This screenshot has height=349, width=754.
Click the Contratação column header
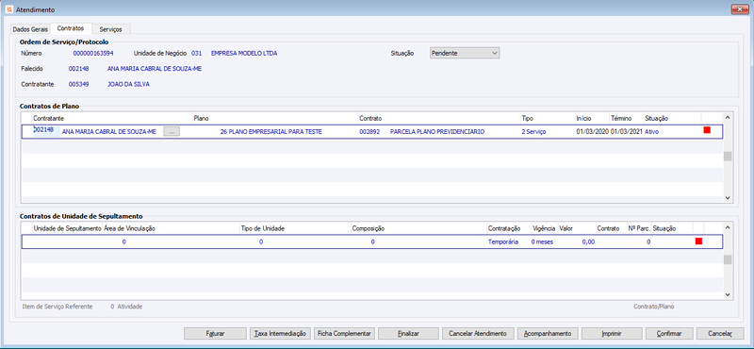(508, 228)
